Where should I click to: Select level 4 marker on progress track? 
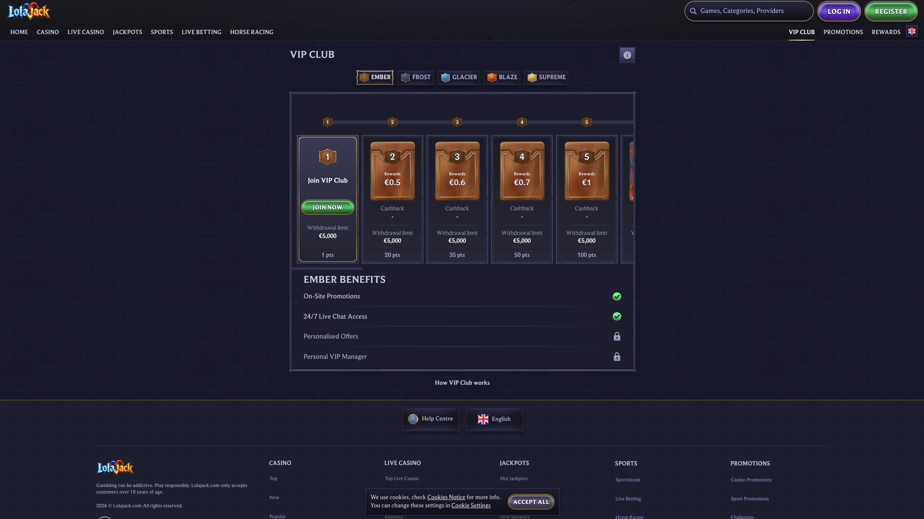click(522, 122)
